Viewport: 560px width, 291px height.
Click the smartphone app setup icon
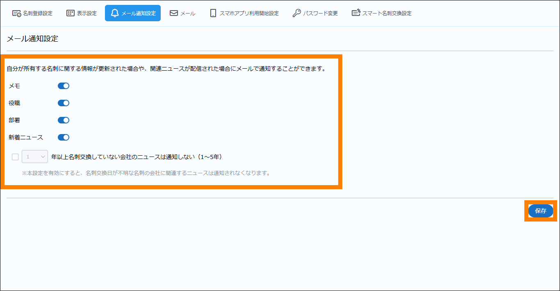213,13
